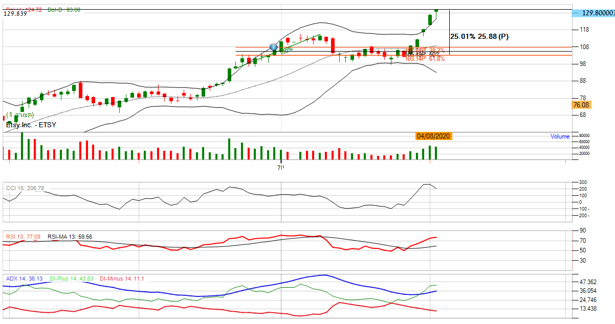Select the green Bol-D 93.00 label
This screenshot has height=324, width=615.
[x=64, y=10]
